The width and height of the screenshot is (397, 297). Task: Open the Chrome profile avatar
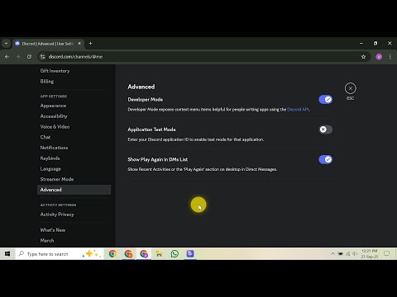point(379,57)
